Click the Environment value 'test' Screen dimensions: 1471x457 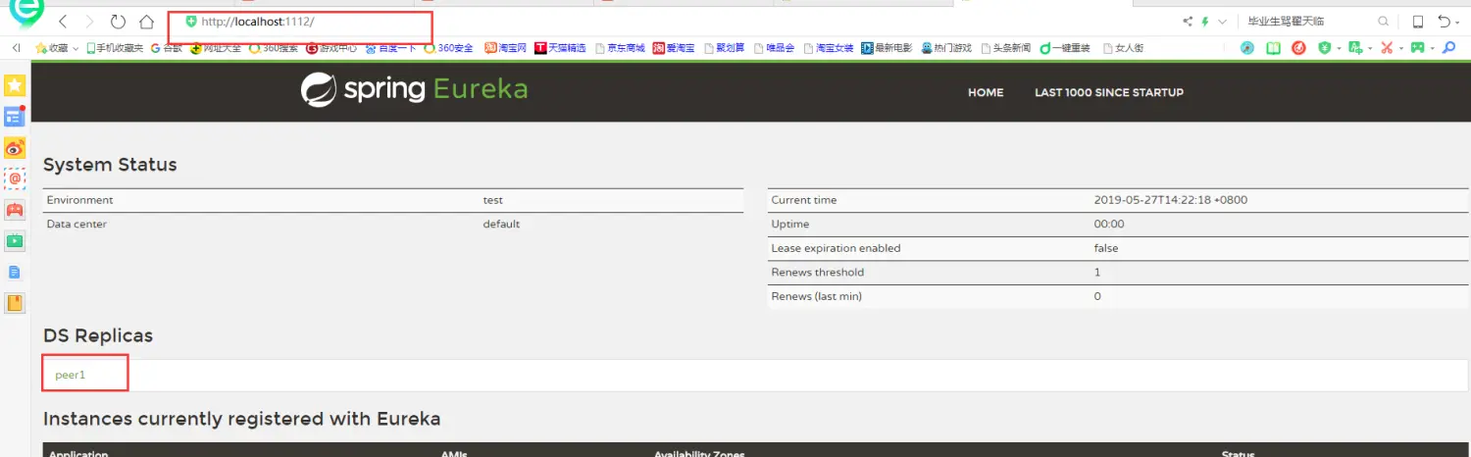(x=493, y=200)
